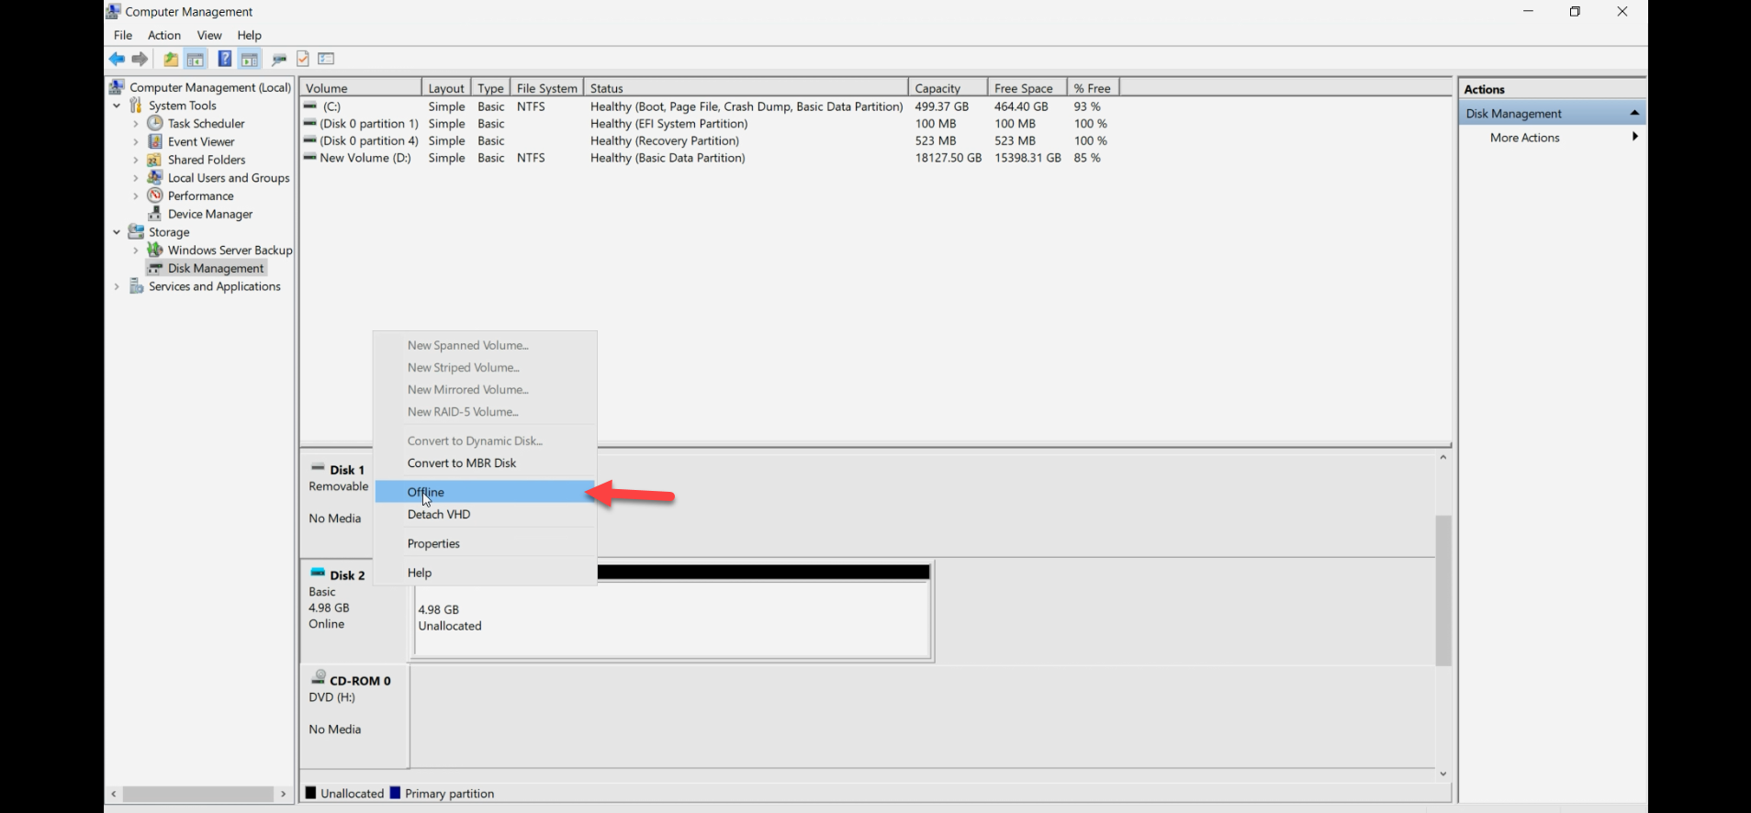Expand the Local Users and Groups node
The height and width of the screenshot is (813, 1751).
tap(136, 178)
